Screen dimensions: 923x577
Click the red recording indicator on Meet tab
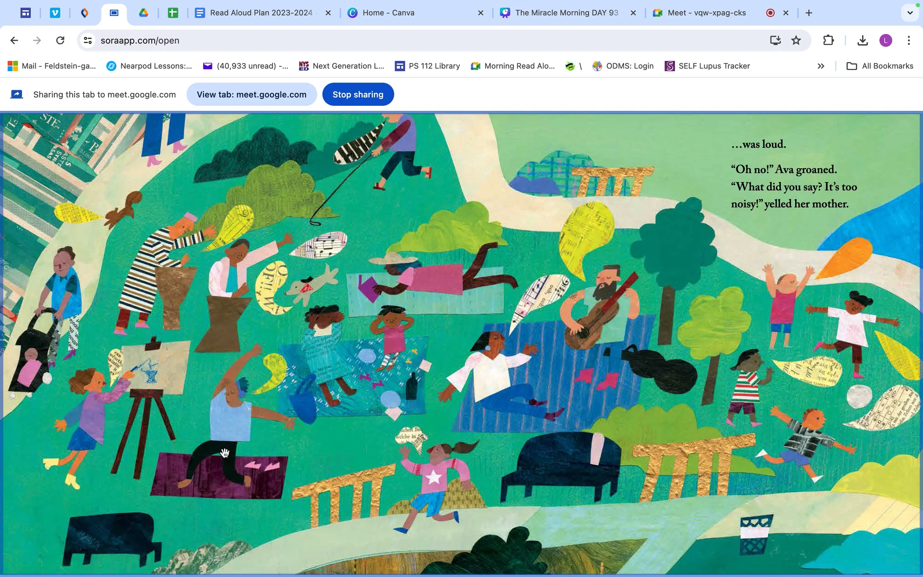point(770,13)
